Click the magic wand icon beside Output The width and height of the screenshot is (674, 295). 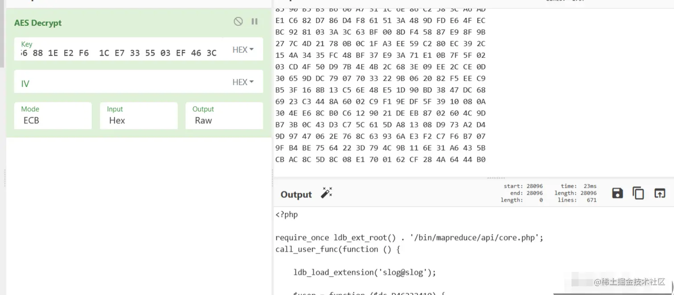[327, 193]
